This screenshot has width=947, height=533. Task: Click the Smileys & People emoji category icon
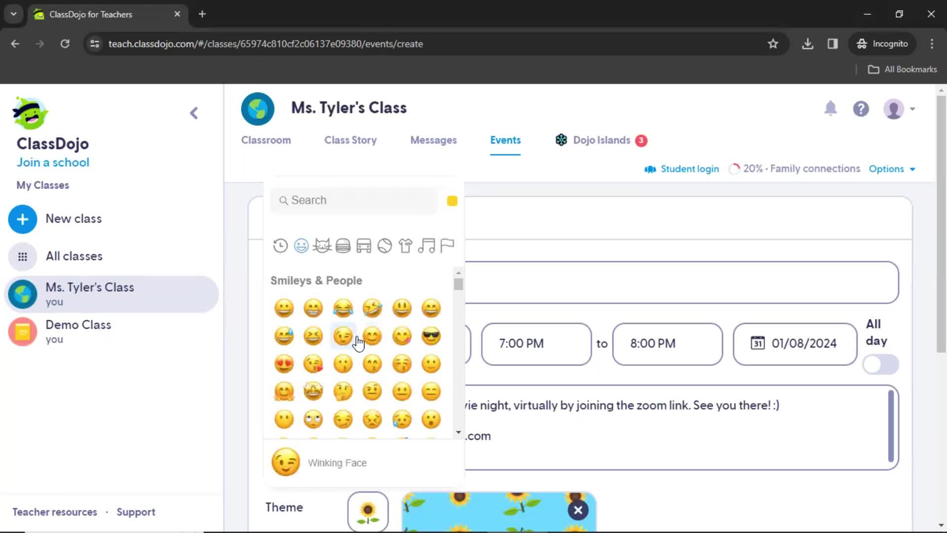[301, 246]
